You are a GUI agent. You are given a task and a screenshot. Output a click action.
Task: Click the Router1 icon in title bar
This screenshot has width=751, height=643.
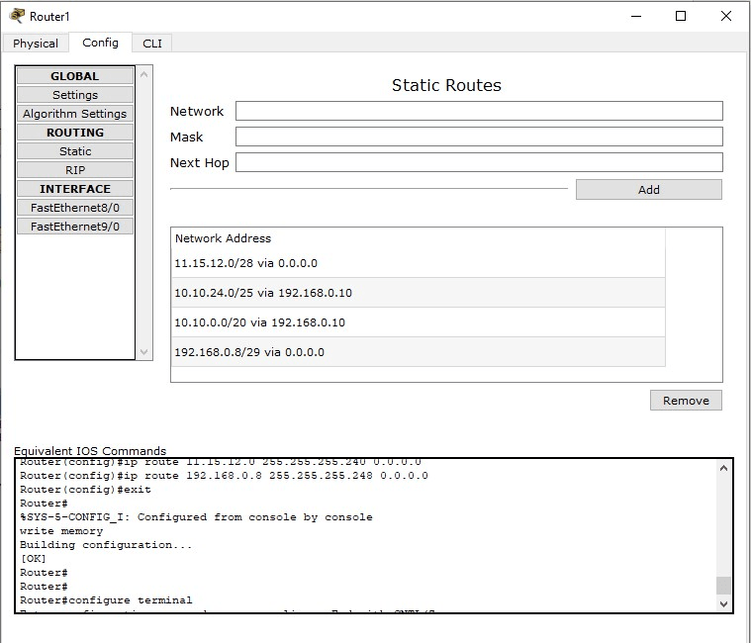point(17,16)
